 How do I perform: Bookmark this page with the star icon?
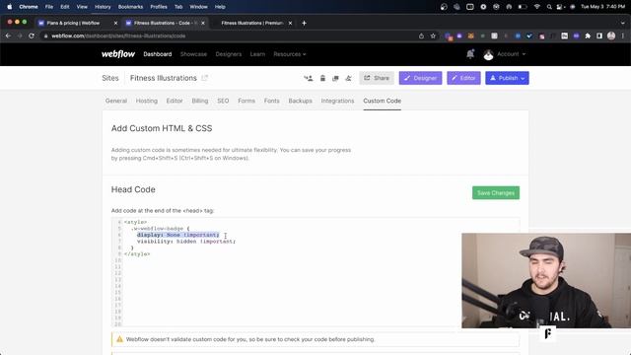point(433,35)
